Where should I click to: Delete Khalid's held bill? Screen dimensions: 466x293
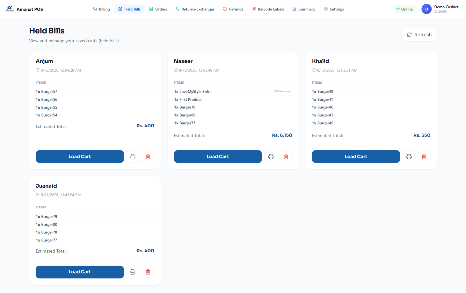(424, 157)
